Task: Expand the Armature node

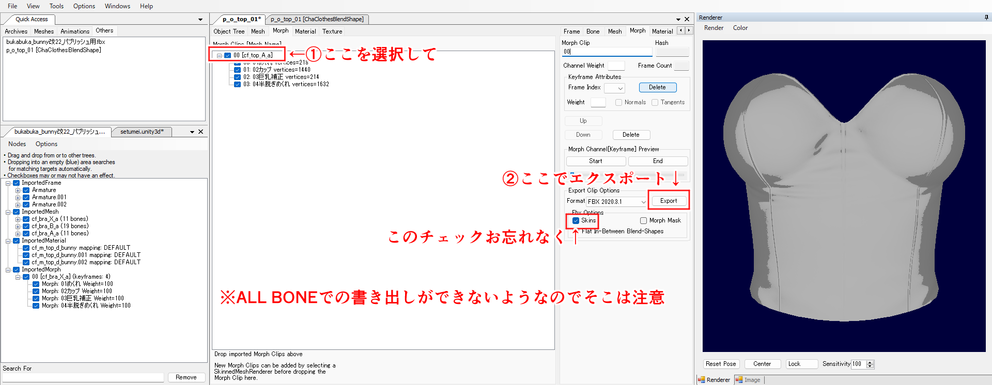Action: [x=18, y=190]
